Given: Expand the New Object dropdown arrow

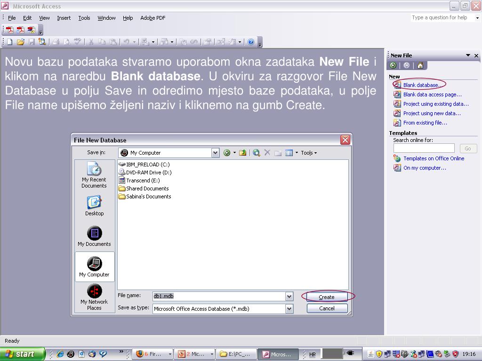Looking at the screenshot, I should click(240, 42).
